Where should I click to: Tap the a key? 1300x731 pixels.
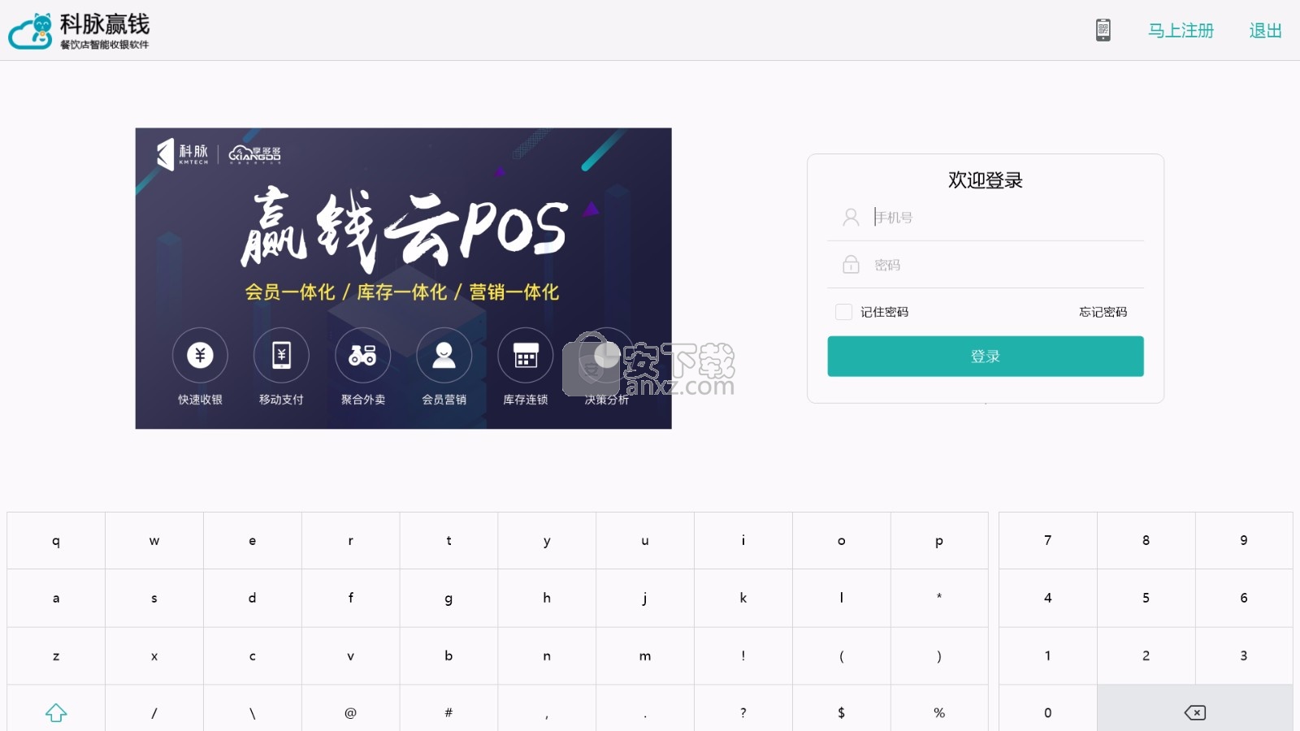(x=56, y=598)
